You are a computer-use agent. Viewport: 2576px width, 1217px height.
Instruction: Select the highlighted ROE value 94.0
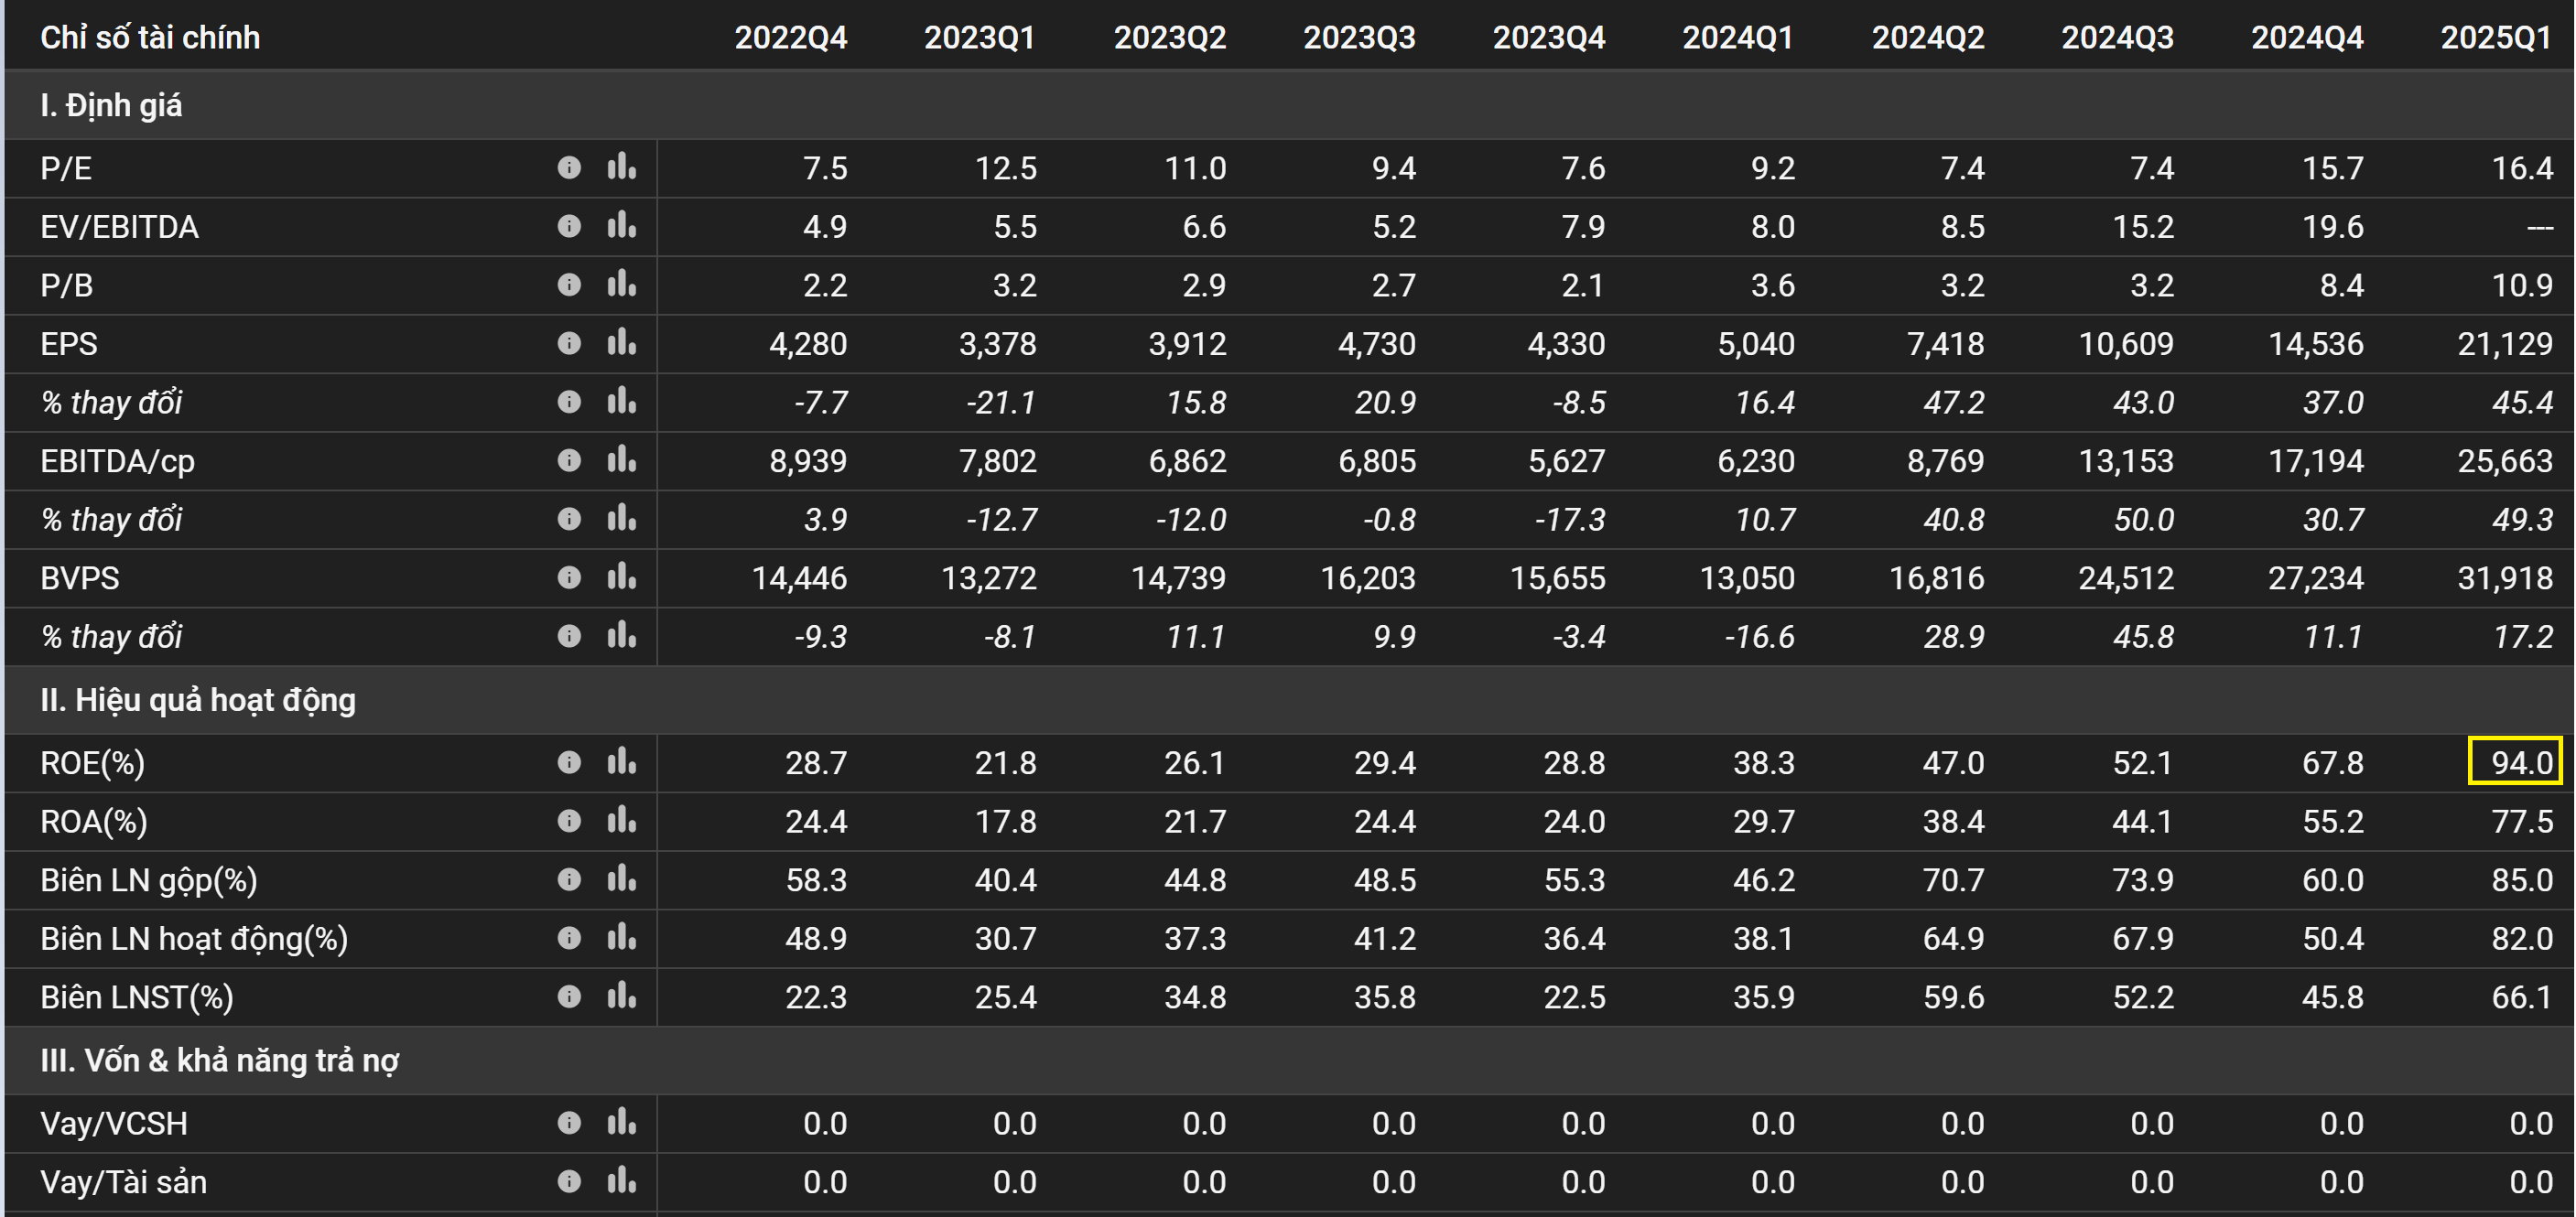pos(2514,762)
